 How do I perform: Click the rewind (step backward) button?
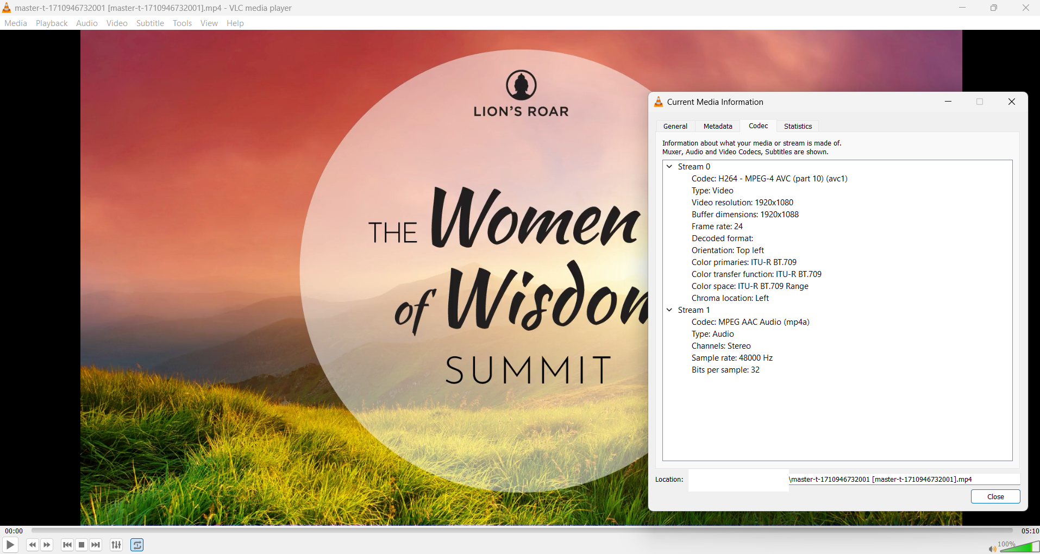pos(33,545)
